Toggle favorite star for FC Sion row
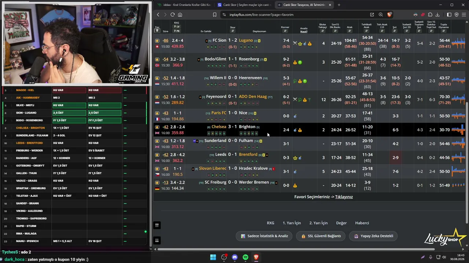 [x=157, y=41]
